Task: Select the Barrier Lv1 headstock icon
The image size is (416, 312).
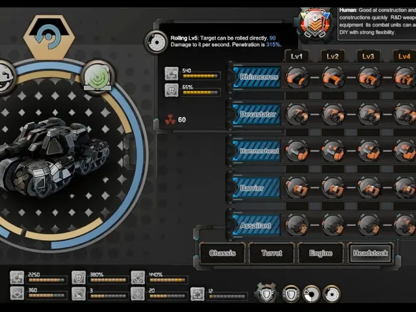Action: pos(297,188)
